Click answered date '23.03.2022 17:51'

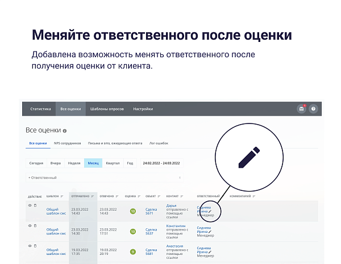pyautogui.click(x=108, y=232)
